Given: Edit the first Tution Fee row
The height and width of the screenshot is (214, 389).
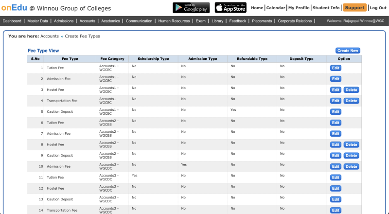Looking at the screenshot, I should click(336, 68).
